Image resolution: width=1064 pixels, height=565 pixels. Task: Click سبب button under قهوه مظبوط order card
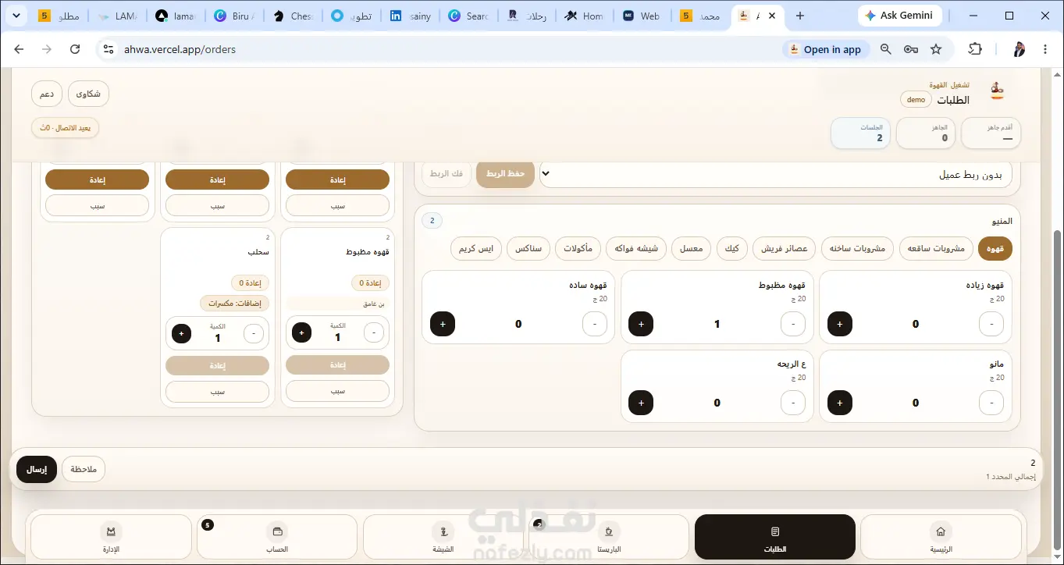337,391
